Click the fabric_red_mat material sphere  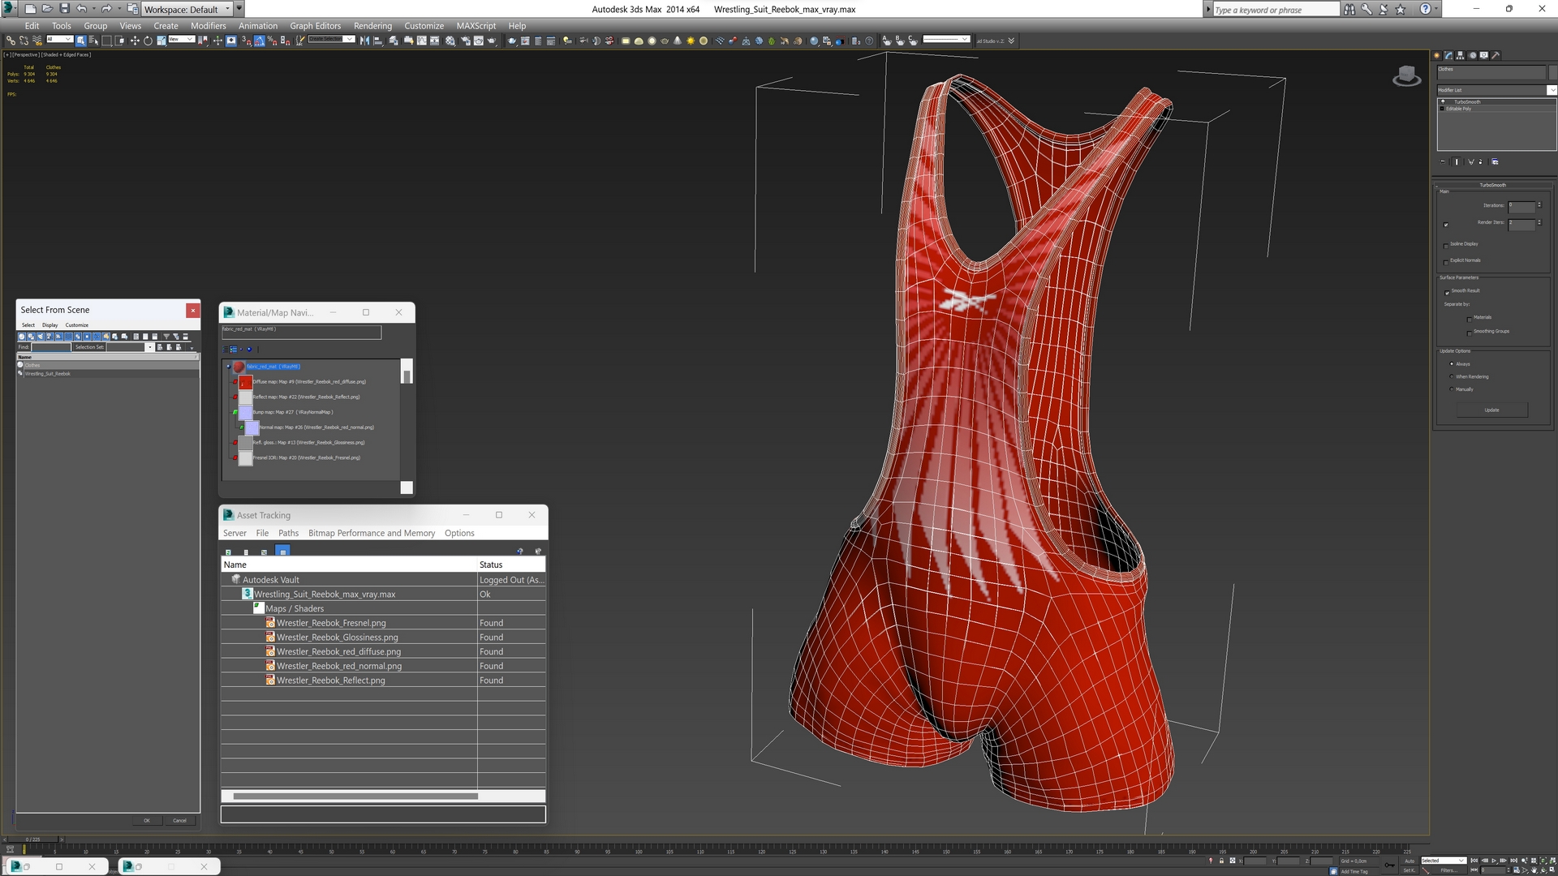[x=239, y=367]
